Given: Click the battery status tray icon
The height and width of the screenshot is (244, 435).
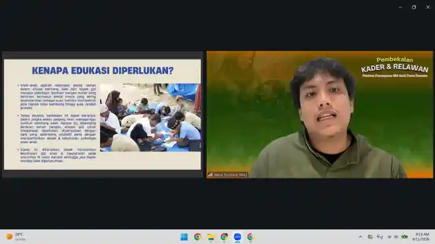Looking at the screenshot, I should (405, 237).
